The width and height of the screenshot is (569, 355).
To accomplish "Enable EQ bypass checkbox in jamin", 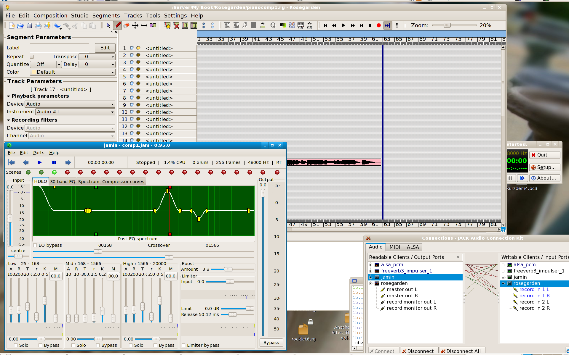I will (35, 245).
